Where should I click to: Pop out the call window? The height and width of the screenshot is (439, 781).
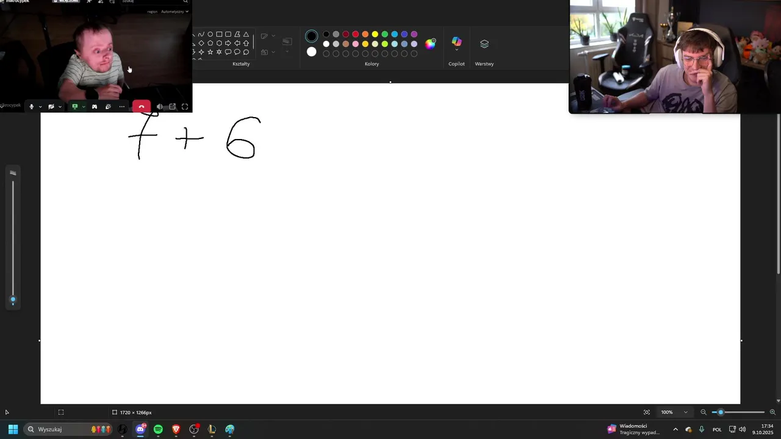[172, 107]
